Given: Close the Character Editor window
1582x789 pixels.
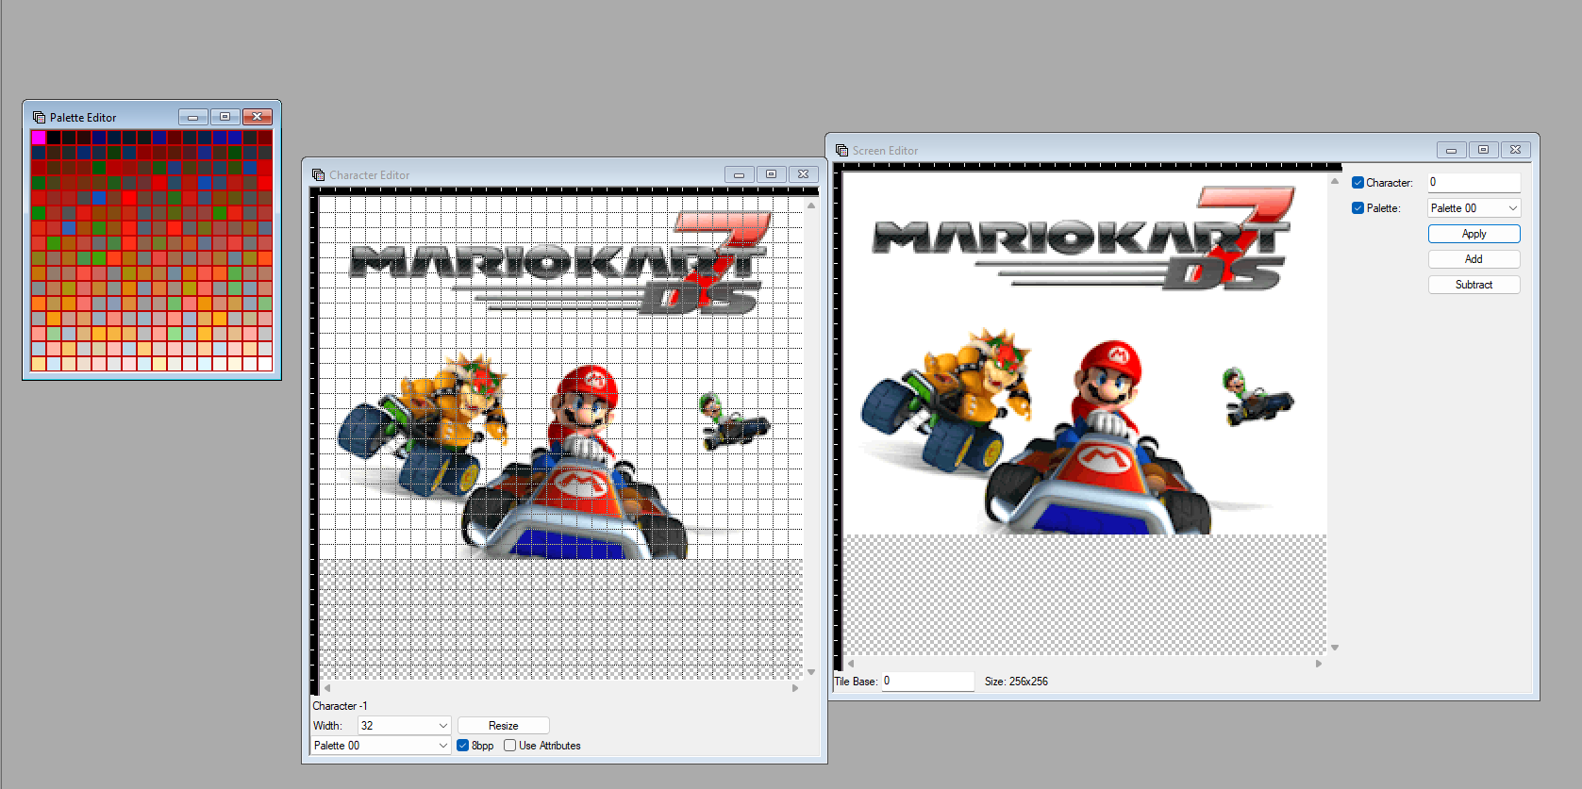Looking at the screenshot, I should point(803,174).
